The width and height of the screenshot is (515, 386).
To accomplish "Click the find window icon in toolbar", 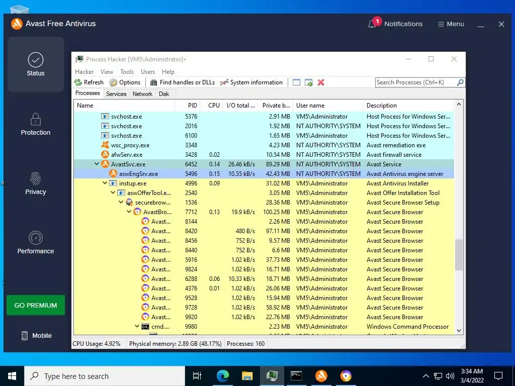I will [x=296, y=82].
